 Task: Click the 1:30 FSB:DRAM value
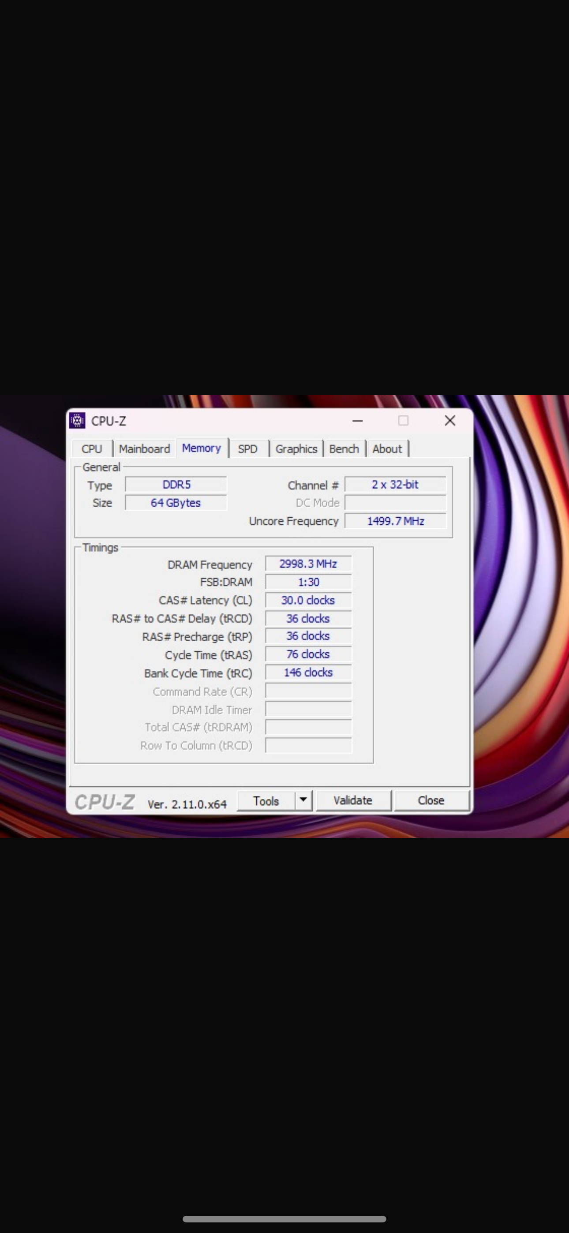pos(308,582)
